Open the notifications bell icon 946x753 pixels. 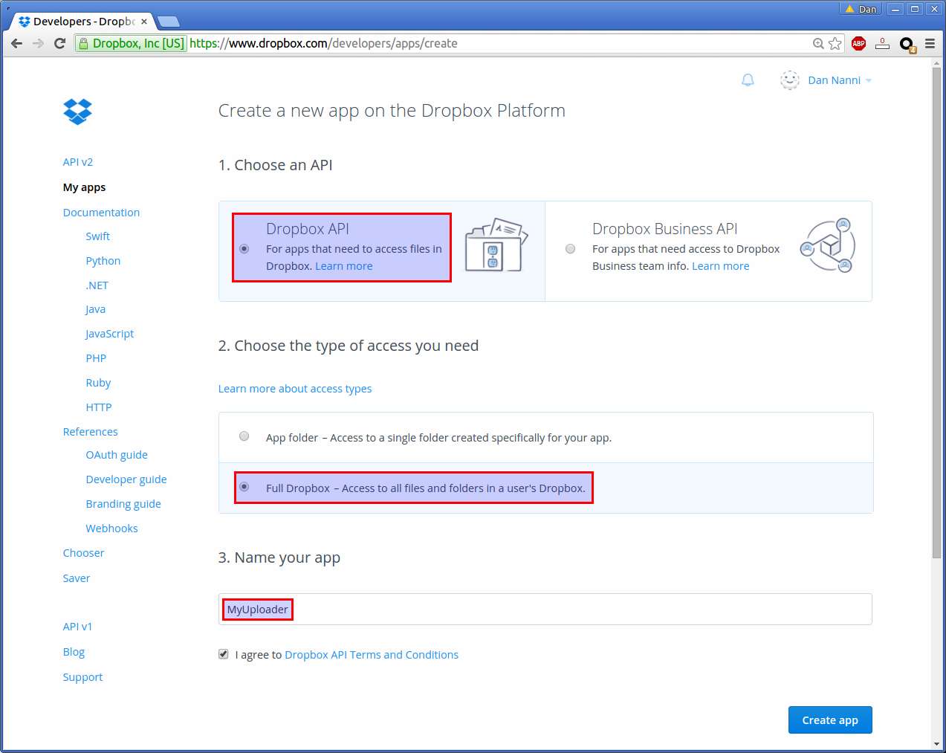point(748,80)
